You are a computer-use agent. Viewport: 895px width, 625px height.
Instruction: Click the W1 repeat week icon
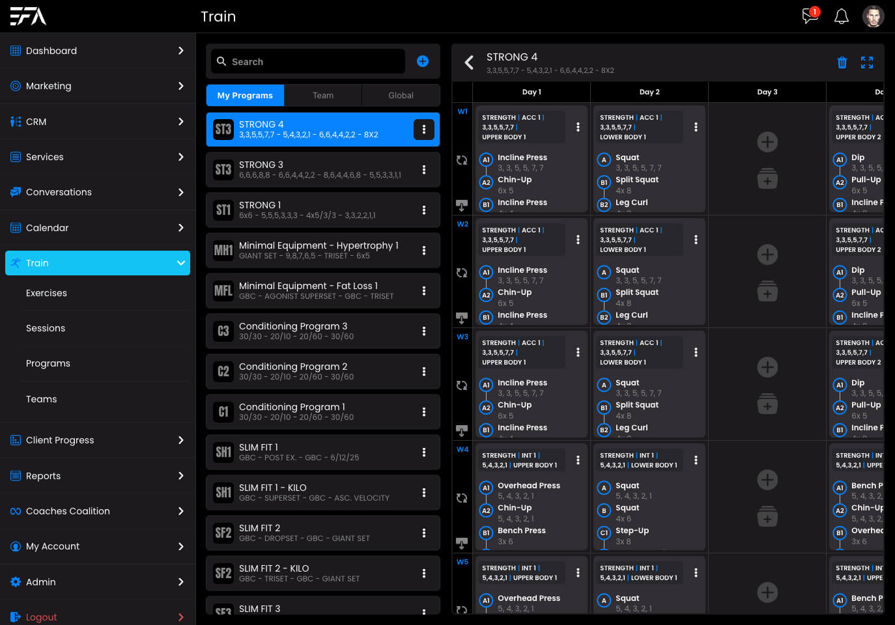(462, 160)
